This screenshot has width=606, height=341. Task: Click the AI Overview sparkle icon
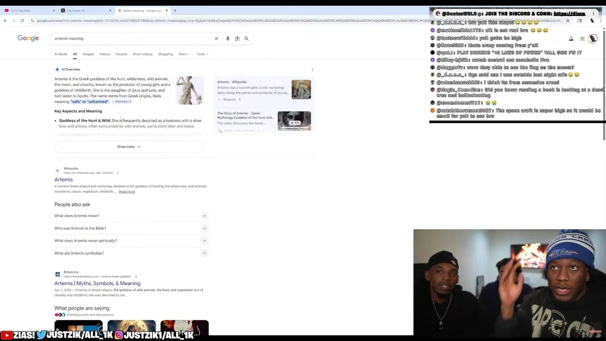coord(57,70)
